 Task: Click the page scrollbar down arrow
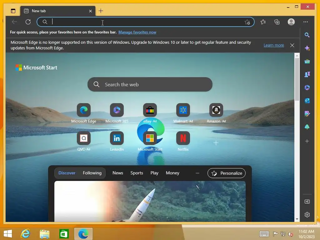(297, 219)
